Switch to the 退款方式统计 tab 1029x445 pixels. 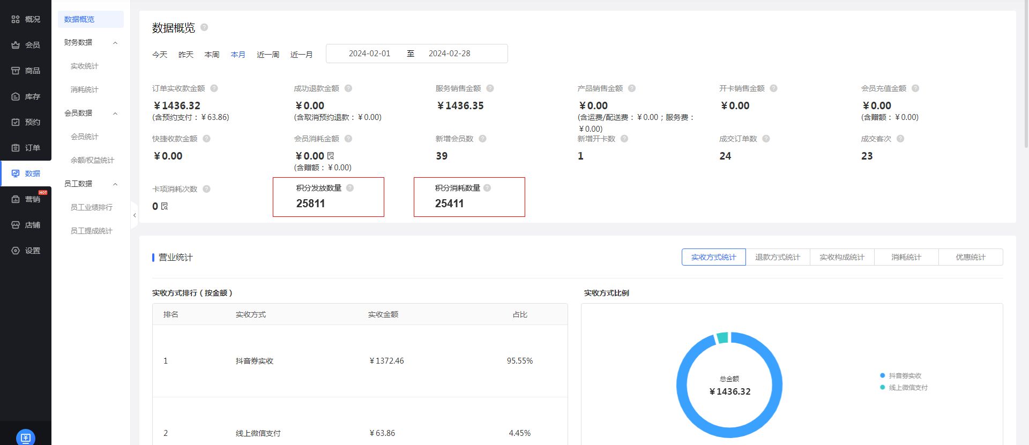tap(777, 257)
